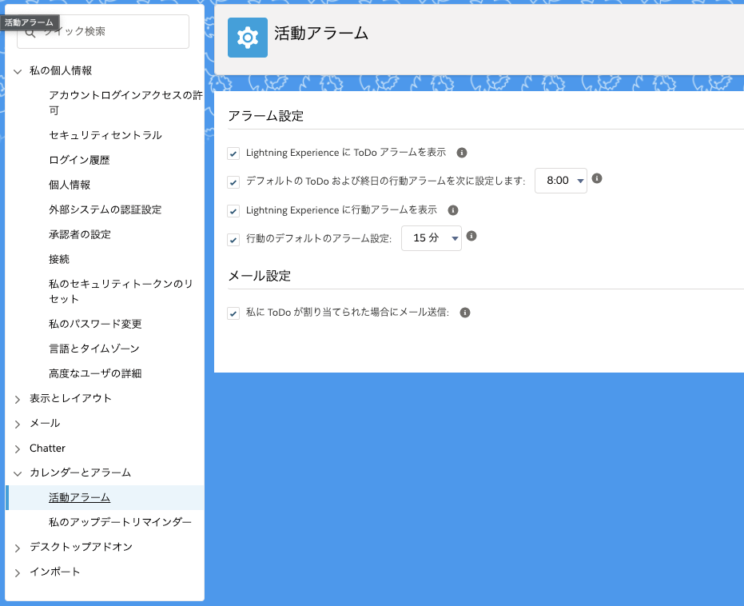The image size is (744, 606).
Task: Toggle 行動のデフォルトのアラーム設定 checkbox
Action: 233,240
